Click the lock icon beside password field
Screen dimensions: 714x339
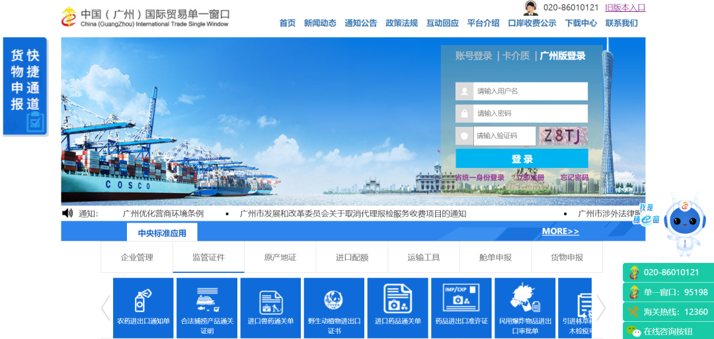465,113
